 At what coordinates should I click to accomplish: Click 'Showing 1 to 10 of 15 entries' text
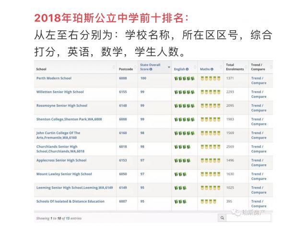coord(59,218)
